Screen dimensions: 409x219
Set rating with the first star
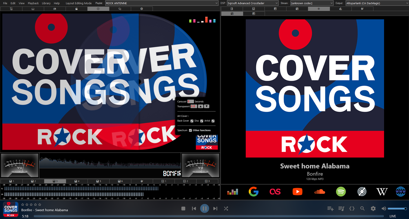pyautogui.click(x=23, y=205)
